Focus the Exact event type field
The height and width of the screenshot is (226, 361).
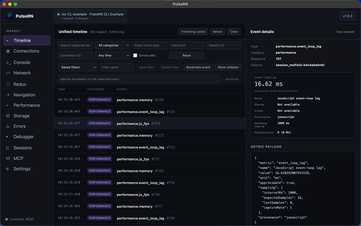(x=150, y=45)
